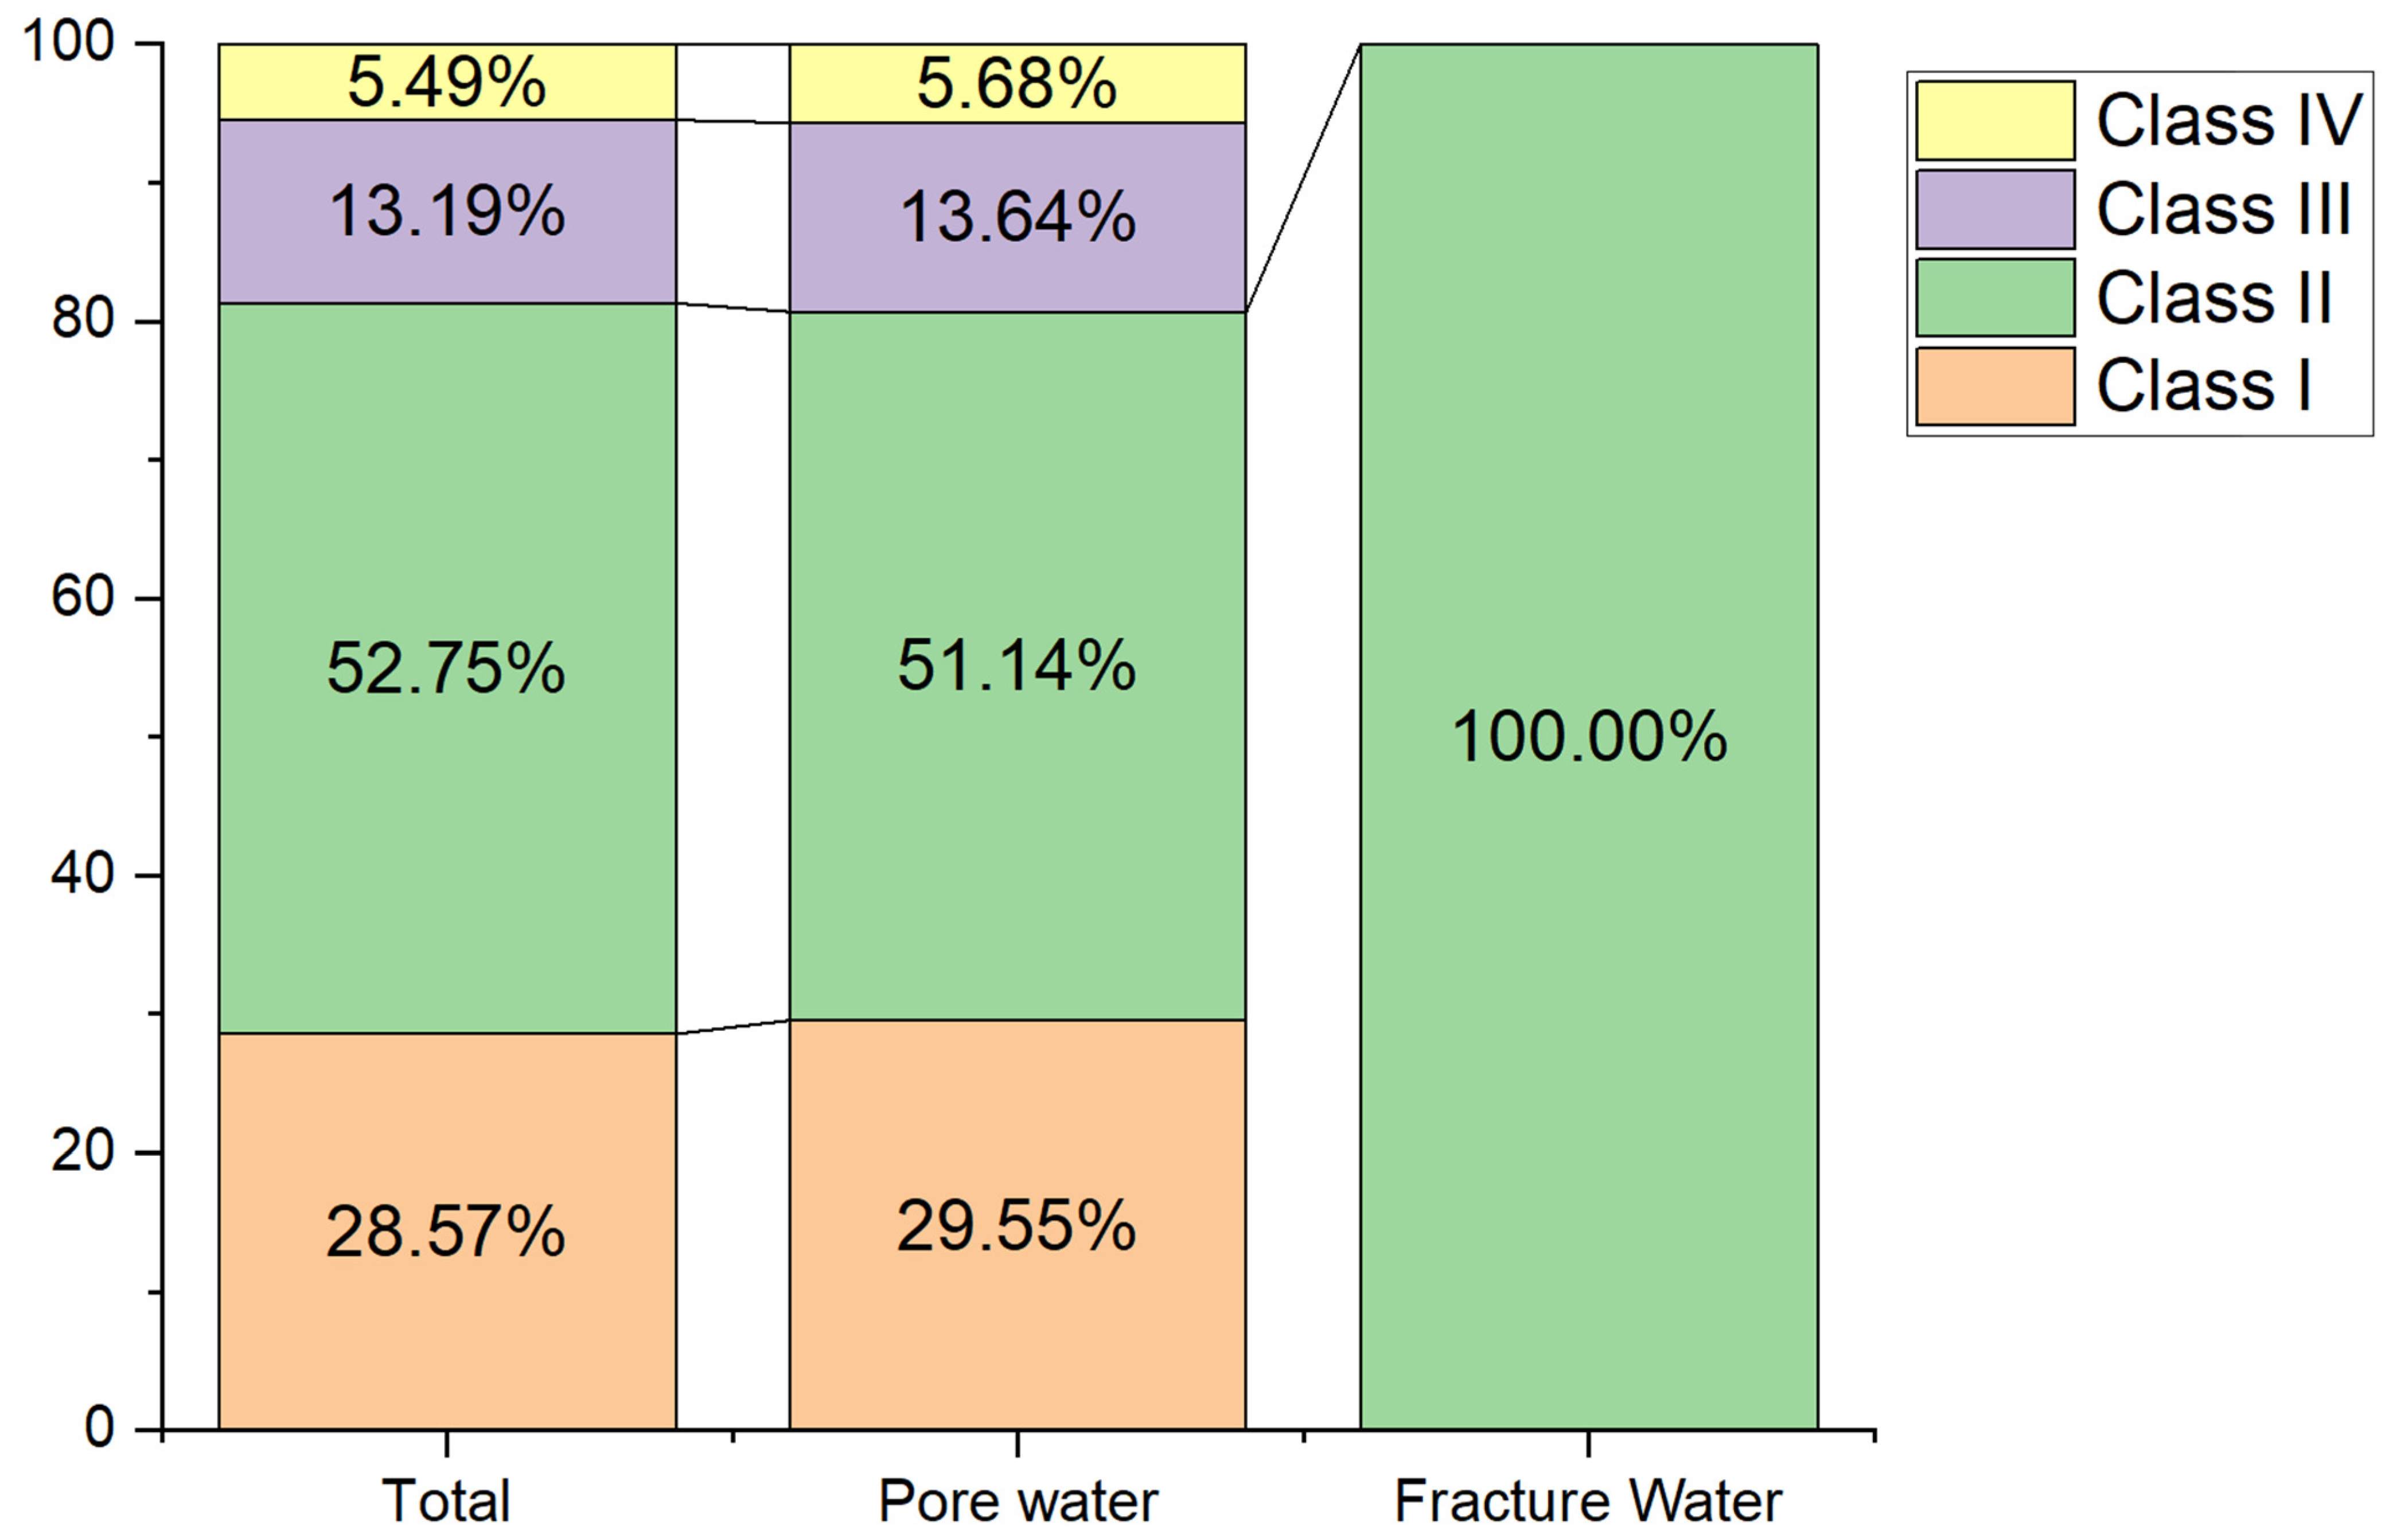
Task: Select the 52.75% green segment
Action: [x=447, y=667]
